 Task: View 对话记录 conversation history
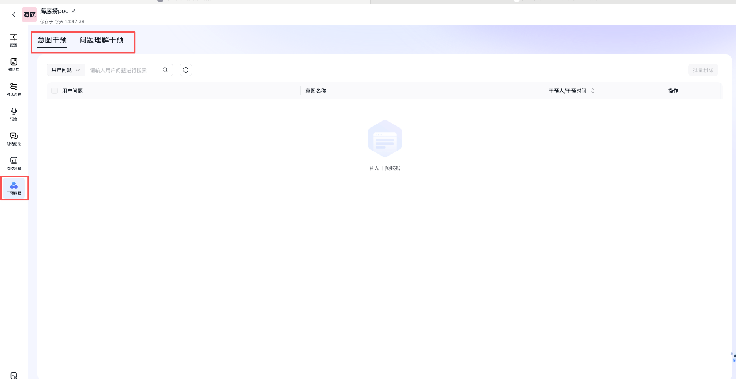14,139
